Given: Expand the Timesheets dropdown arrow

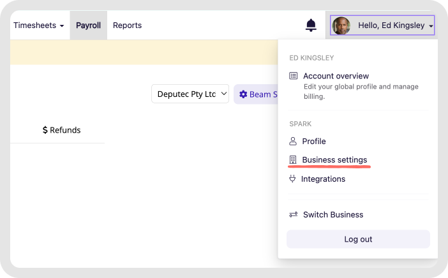Looking at the screenshot, I should coord(62,26).
